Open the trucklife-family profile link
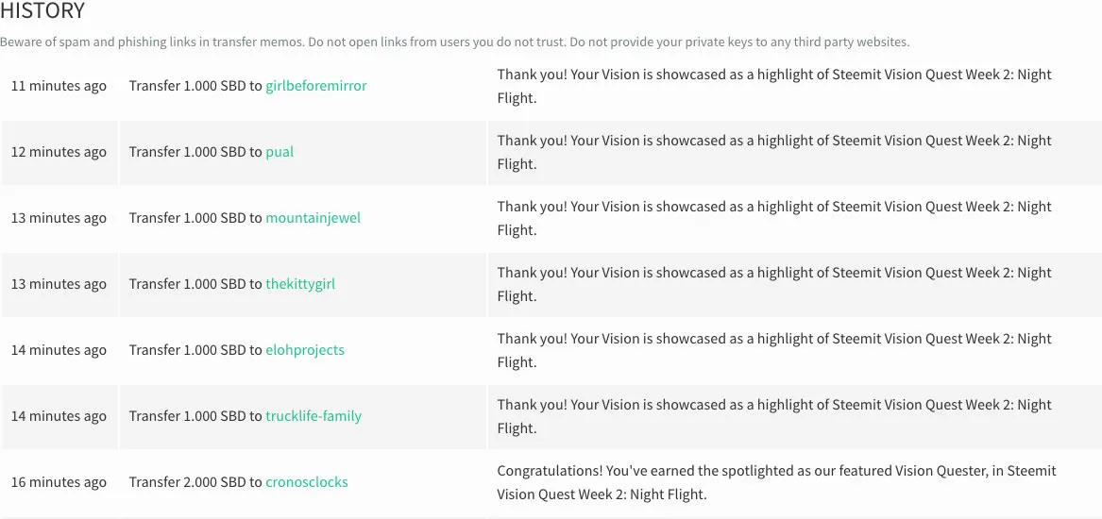The image size is (1102, 519). click(314, 416)
